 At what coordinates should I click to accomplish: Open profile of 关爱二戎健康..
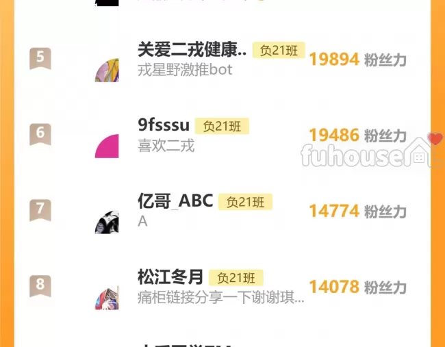(192, 50)
